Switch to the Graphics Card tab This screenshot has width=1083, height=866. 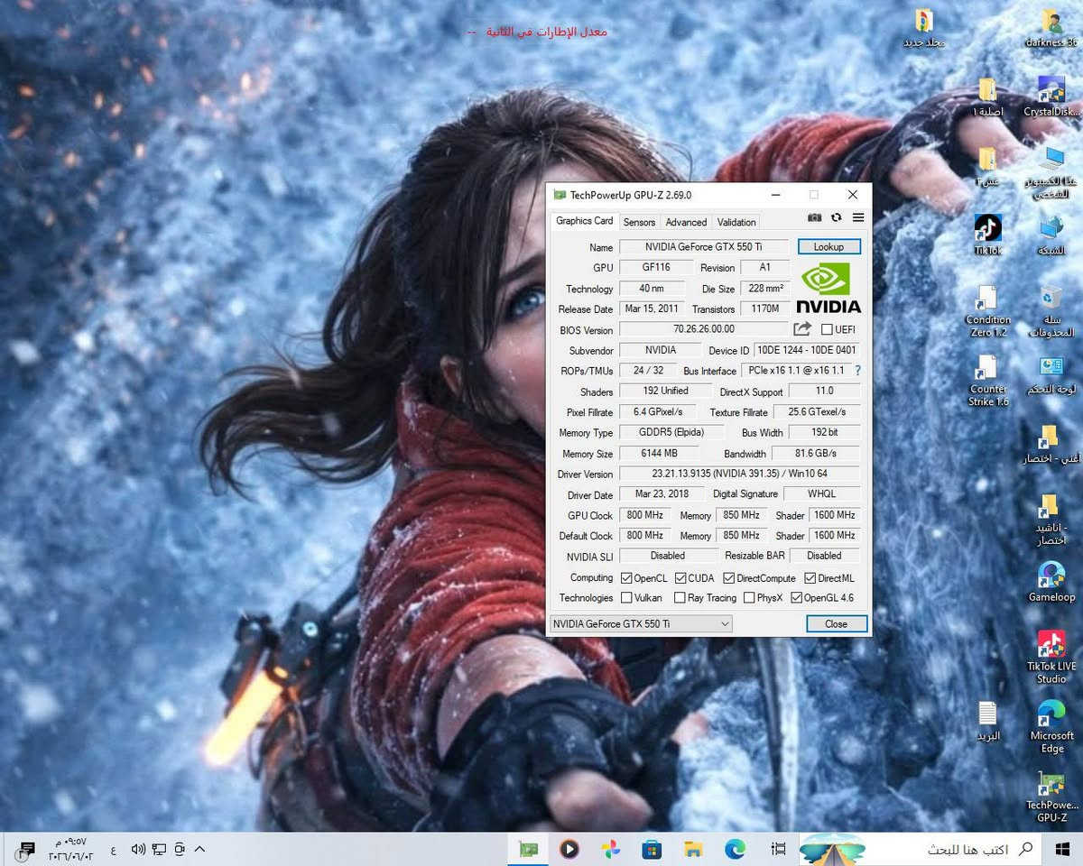pyautogui.click(x=584, y=221)
